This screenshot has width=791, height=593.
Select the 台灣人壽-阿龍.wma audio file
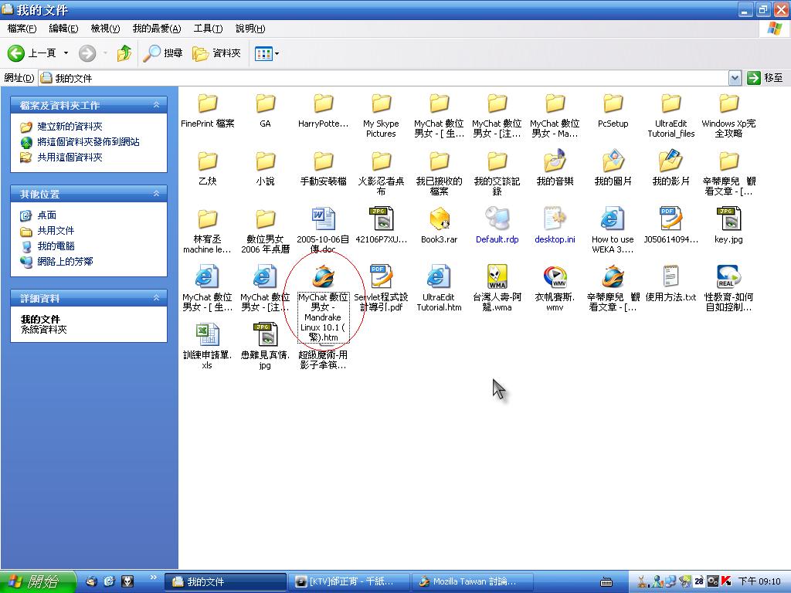point(497,277)
